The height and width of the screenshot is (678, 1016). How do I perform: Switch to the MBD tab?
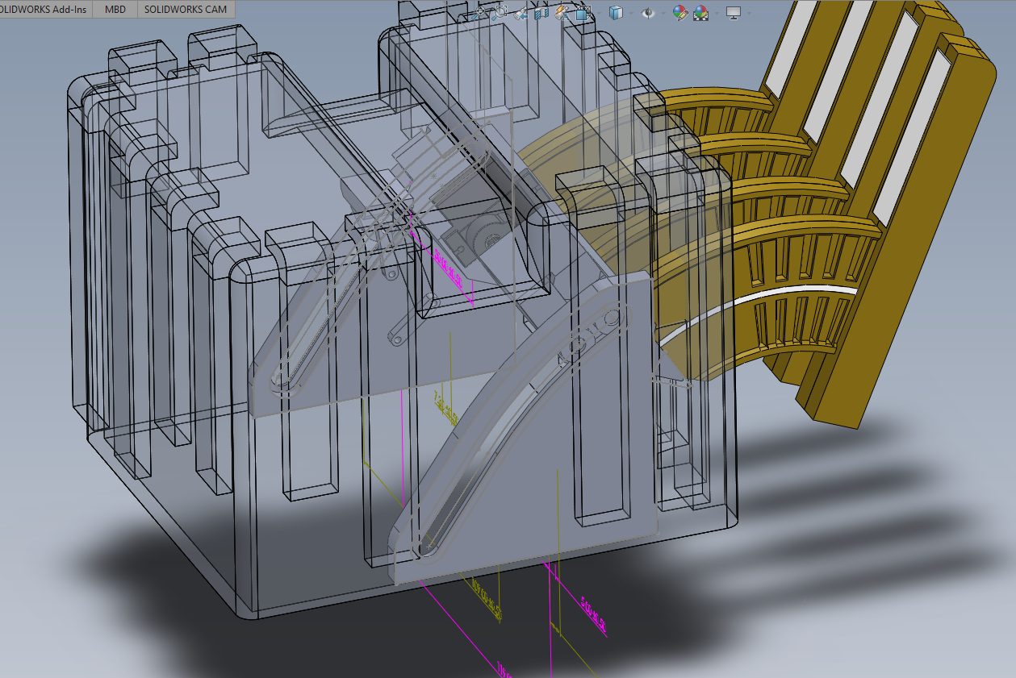tap(115, 10)
